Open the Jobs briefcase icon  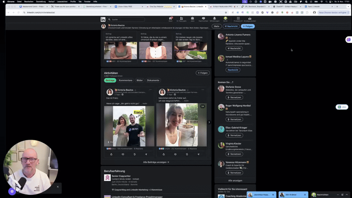click(192, 19)
